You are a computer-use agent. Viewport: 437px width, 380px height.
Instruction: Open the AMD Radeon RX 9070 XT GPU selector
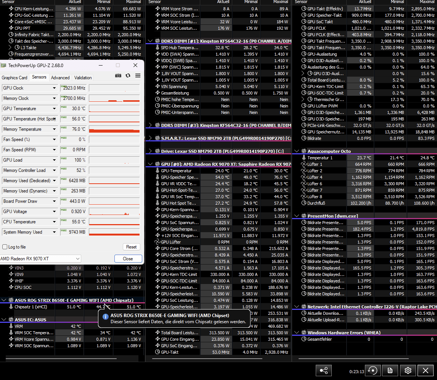click(40, 259)
